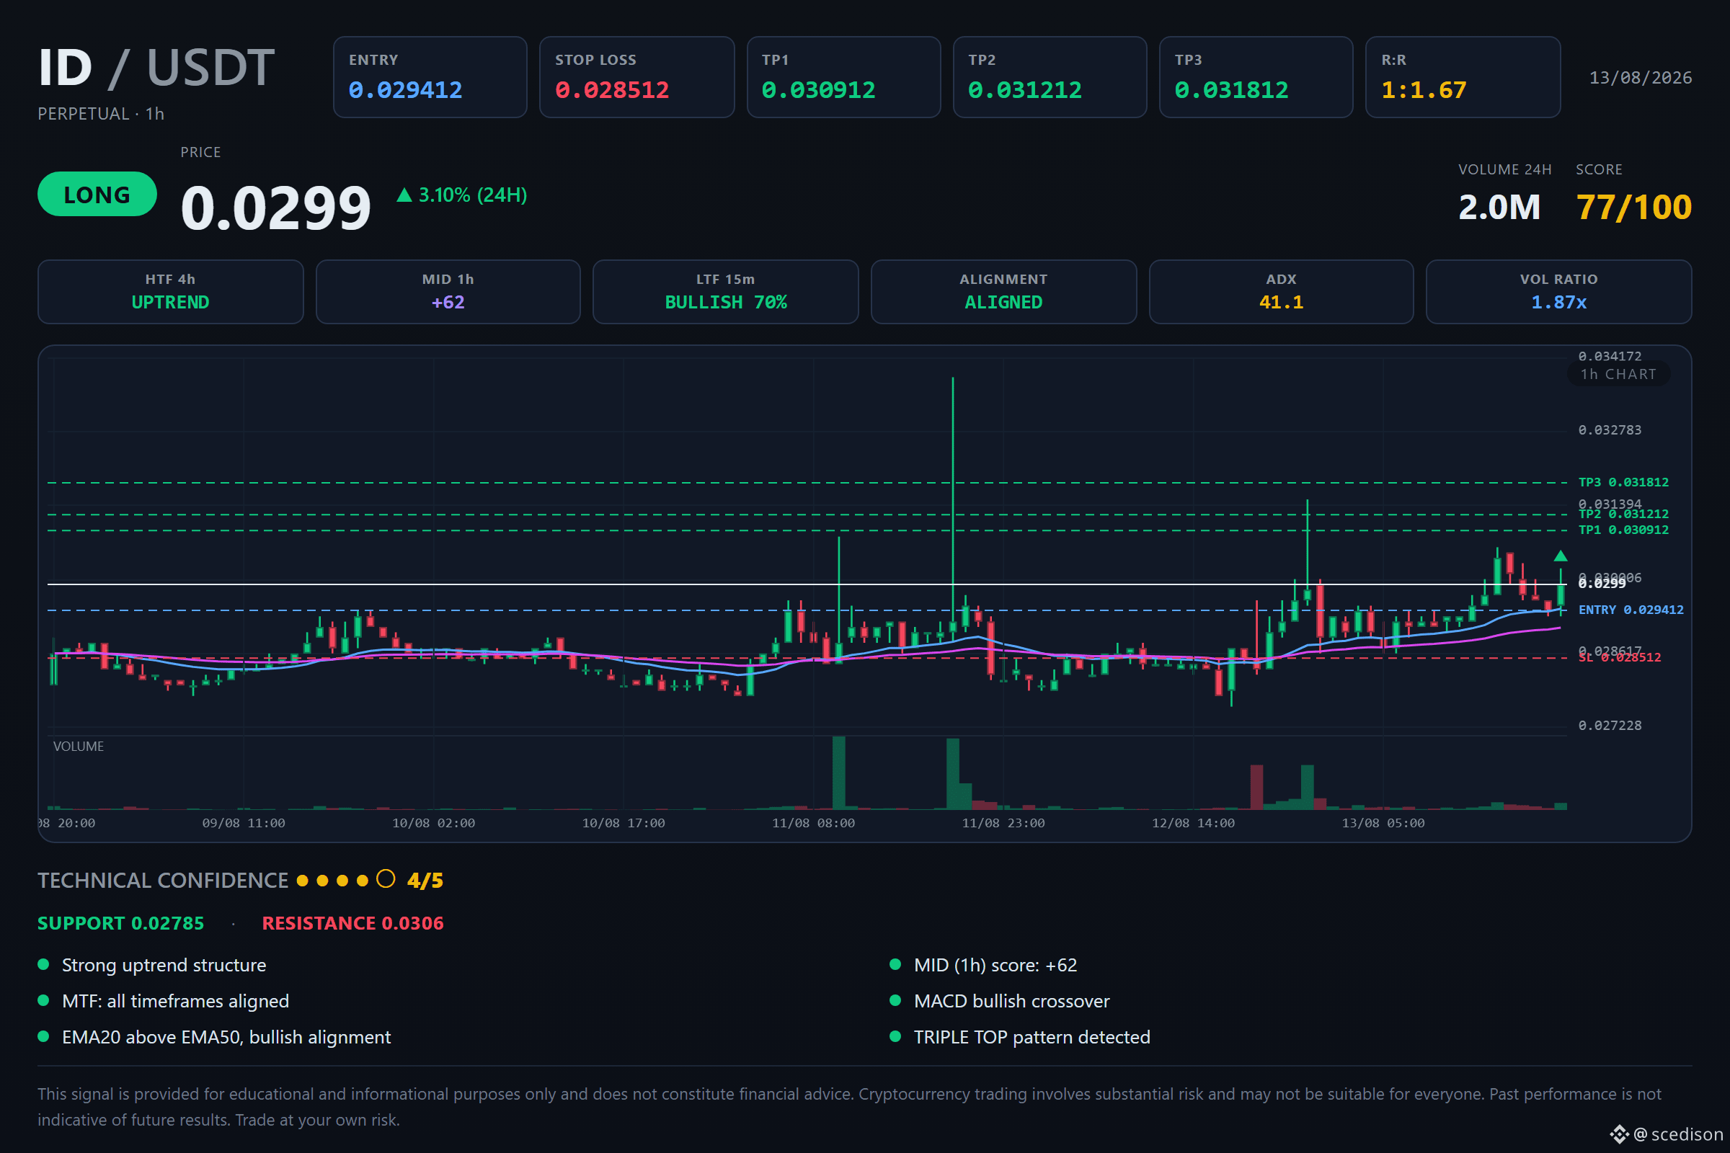Click the educational-purposes disclaimer paragraph

850,1108
